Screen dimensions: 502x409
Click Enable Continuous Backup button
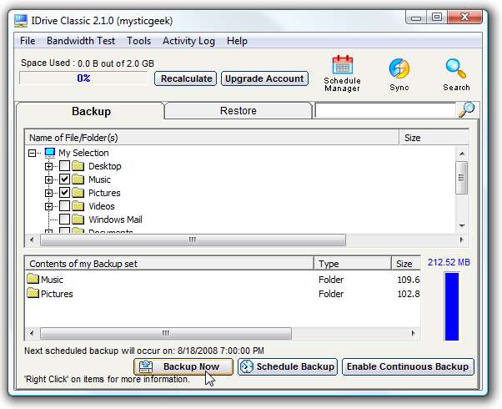point(408,366)
